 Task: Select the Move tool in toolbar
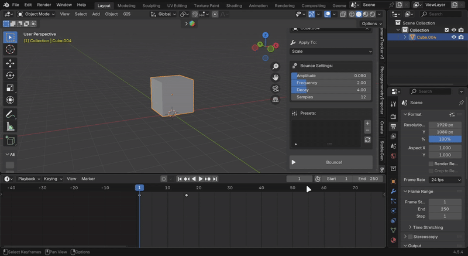[10, 63]
